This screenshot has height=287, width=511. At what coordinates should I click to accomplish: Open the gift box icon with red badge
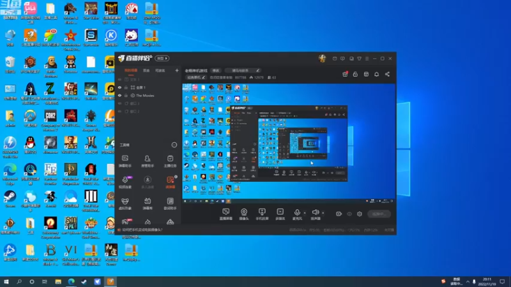[345, 74]
